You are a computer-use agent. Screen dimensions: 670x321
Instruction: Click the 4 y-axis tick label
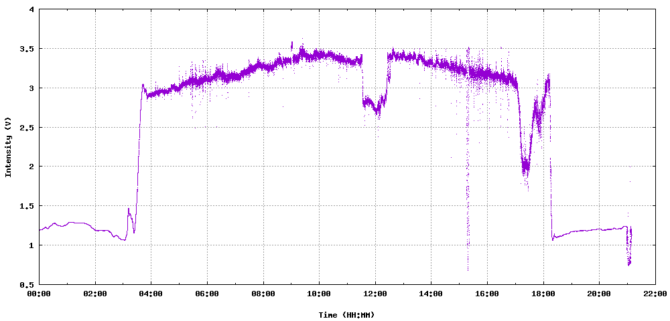[x=32, y=9]
